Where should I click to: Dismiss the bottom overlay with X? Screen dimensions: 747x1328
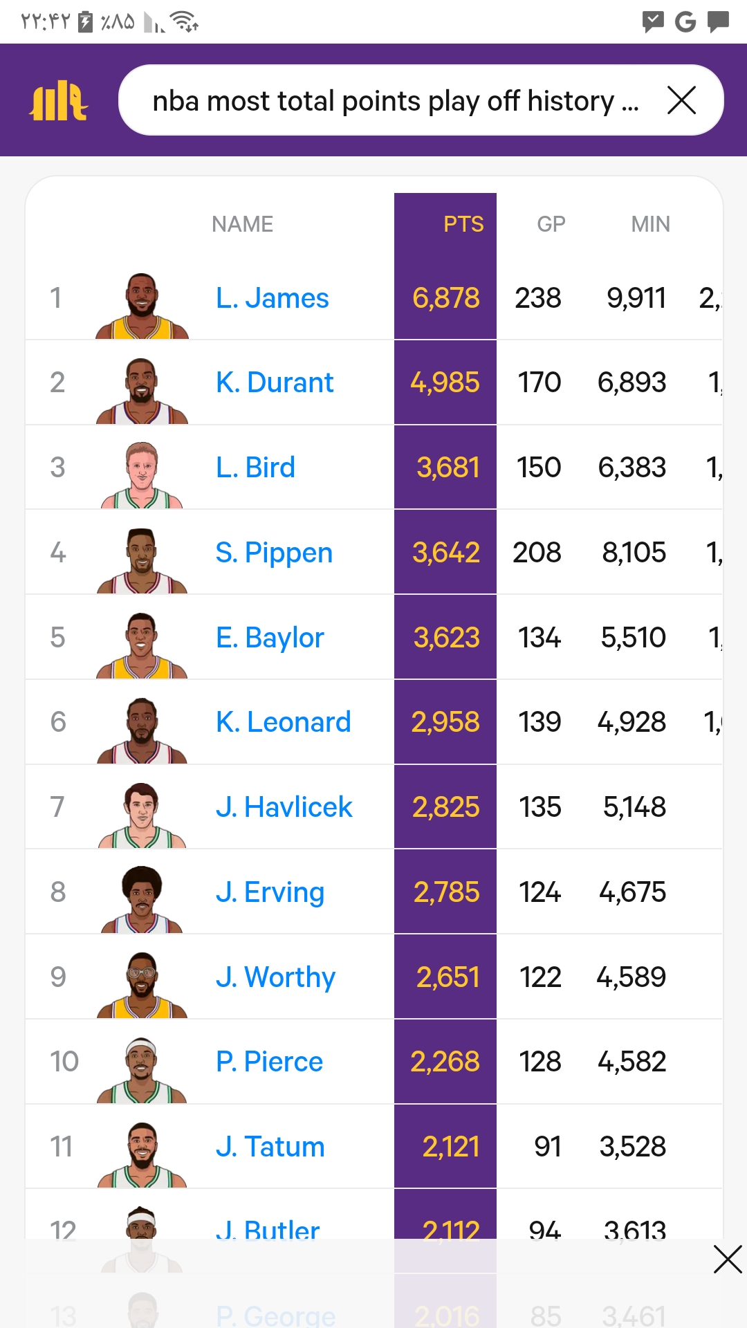728,1259
